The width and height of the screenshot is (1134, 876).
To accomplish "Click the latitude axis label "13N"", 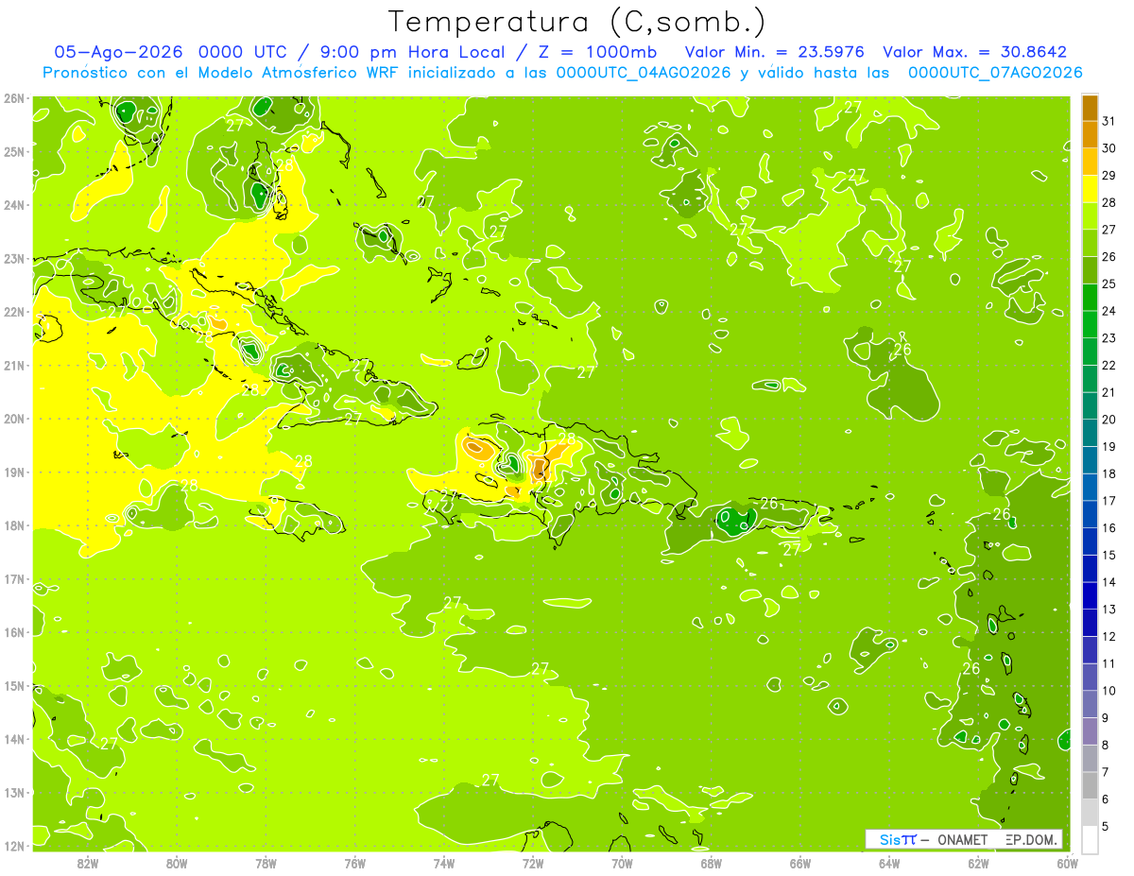I will tap(14, 793).
